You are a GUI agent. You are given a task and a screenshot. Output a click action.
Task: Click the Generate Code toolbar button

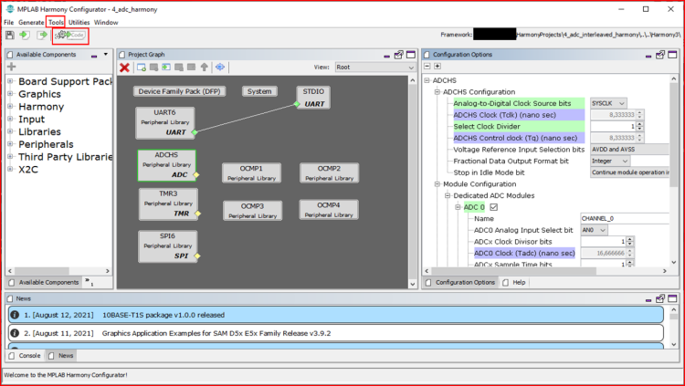tap(69, 35)
